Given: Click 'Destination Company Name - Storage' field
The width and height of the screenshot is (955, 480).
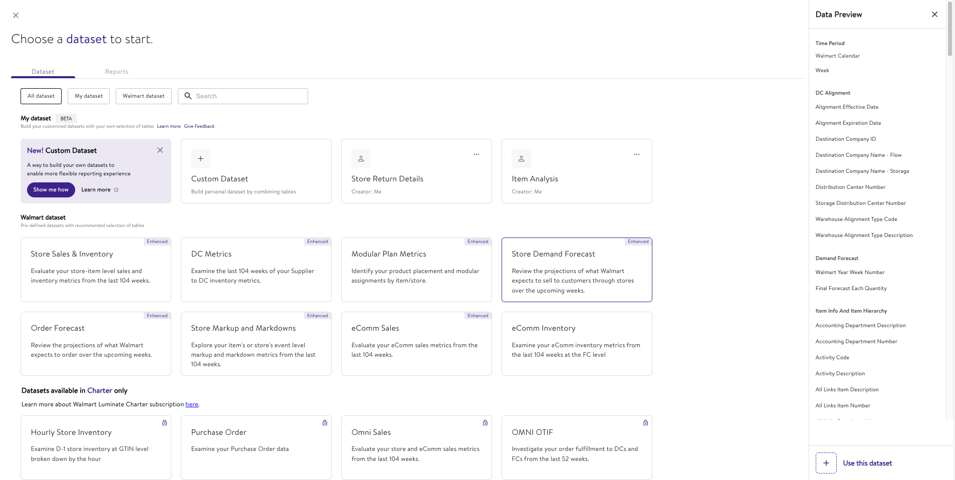Looking at the screenshot, I should [862, 171].
